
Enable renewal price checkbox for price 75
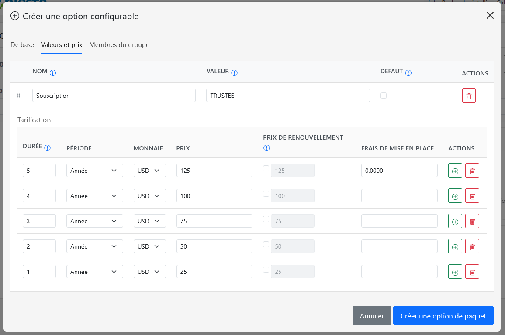[266, 219]
